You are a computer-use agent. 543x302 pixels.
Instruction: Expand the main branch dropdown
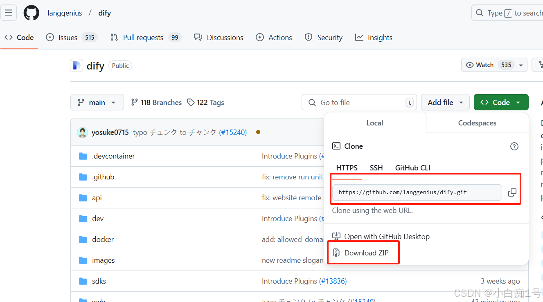pyautogui.click(x=97, y=102)
